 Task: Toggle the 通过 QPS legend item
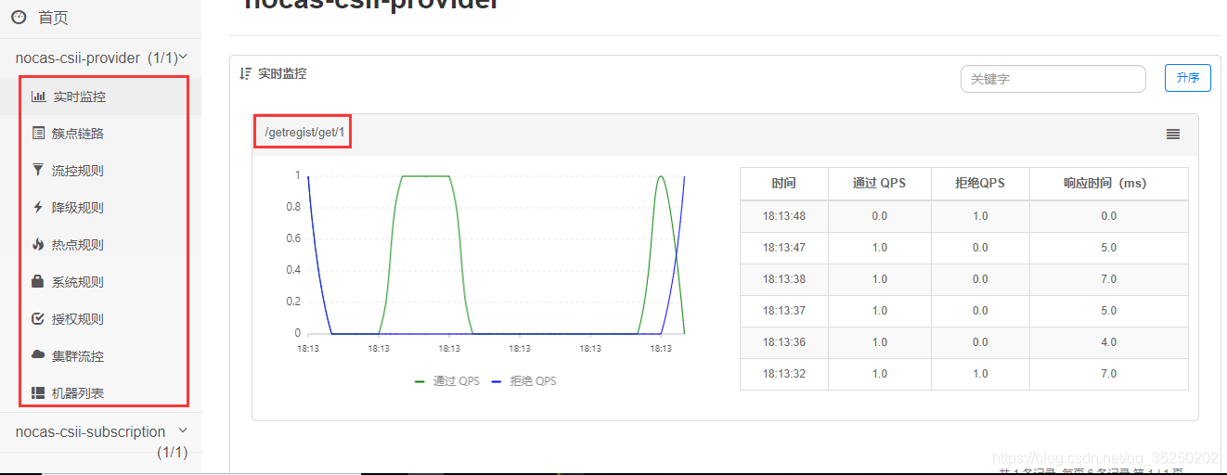[x=446, y=381]
